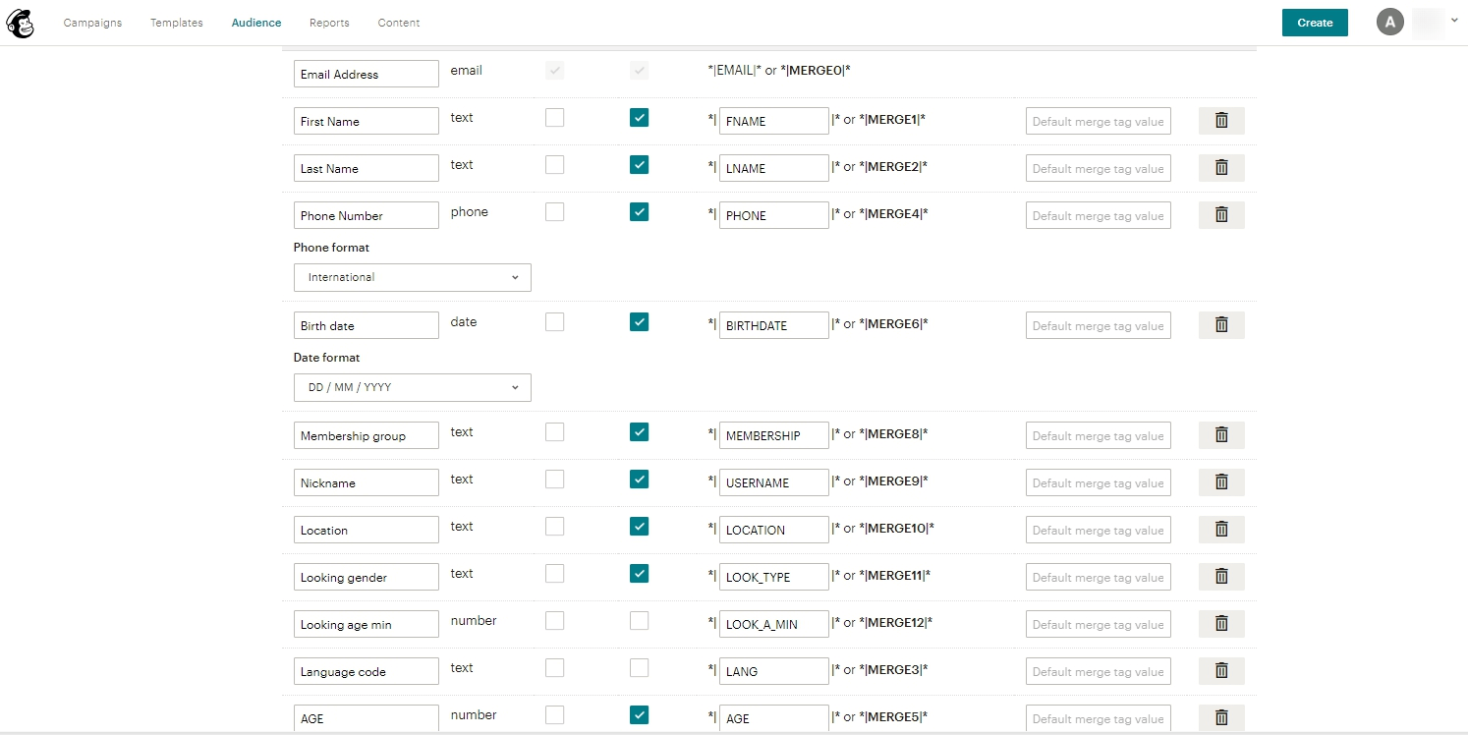Edit the Email Address field label

point(367,74)
